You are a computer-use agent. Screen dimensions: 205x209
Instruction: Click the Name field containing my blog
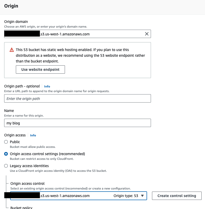(x=77, y=123)
